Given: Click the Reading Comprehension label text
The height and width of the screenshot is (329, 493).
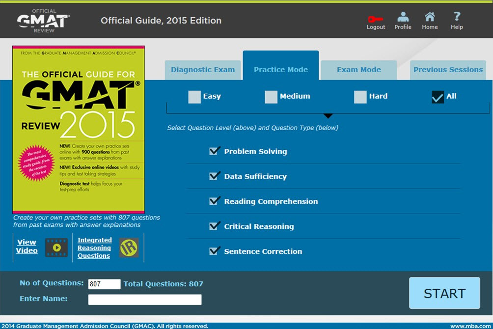Looking at the screenshot, I should (271, 202).
